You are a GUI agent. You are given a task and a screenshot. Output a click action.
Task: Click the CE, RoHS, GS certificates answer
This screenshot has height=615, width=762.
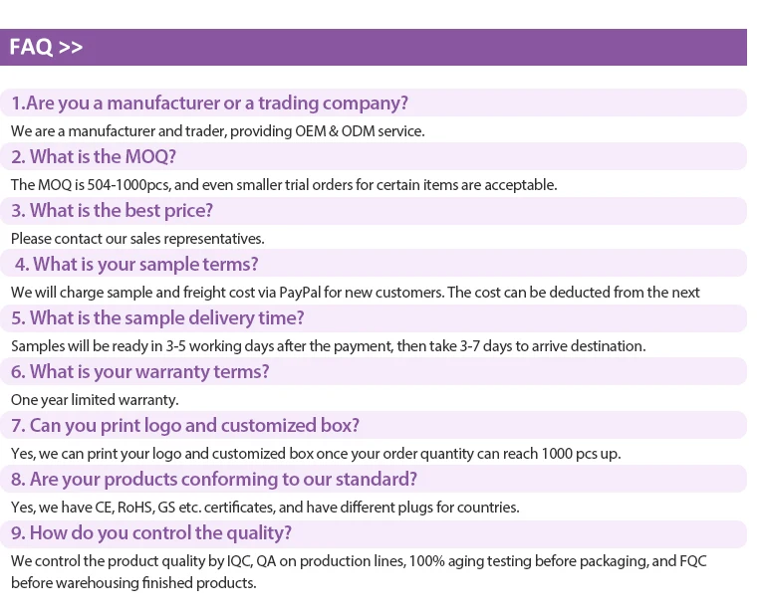[x=265, y=507]
